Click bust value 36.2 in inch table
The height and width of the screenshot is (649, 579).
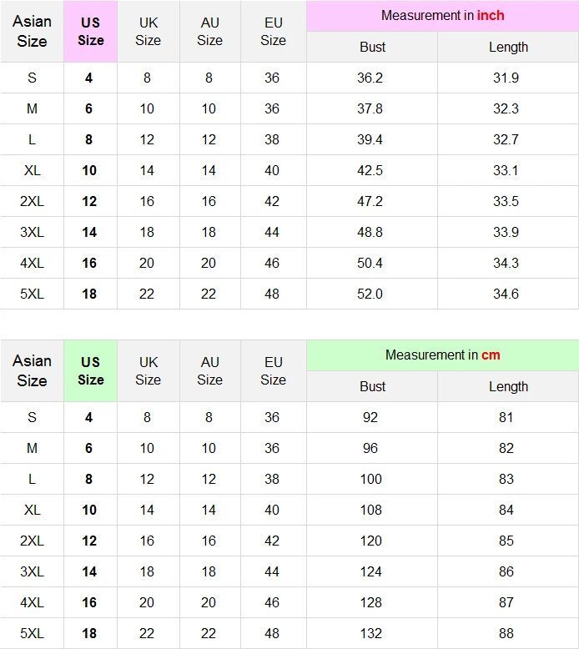coord(370,78)
